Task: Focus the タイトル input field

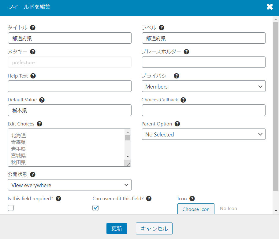Action: tap(69, 38)
